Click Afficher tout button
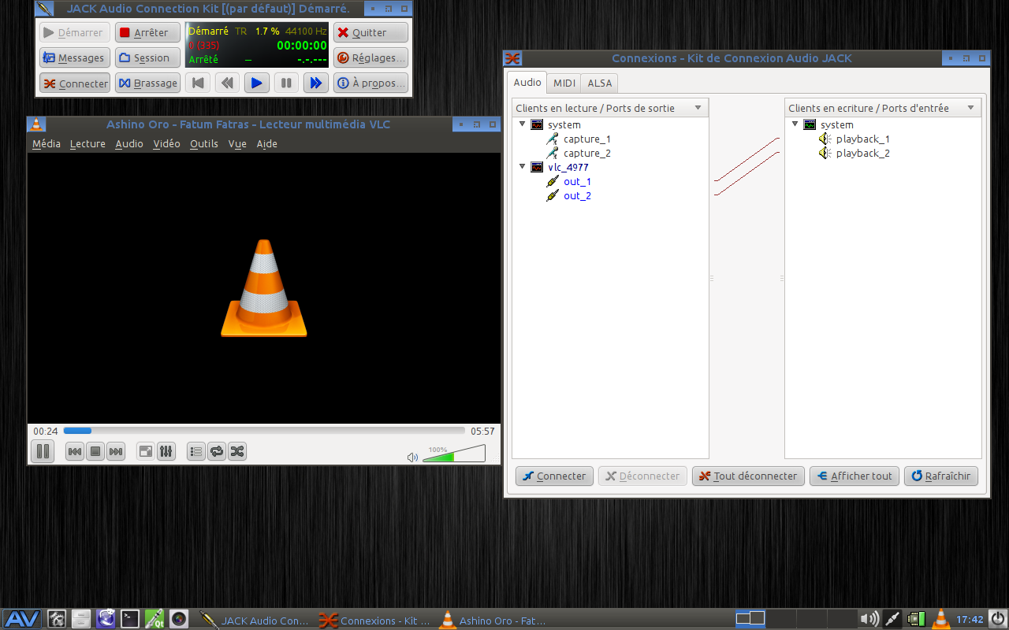The image size is (1009, 630). [x=854, y=476]
